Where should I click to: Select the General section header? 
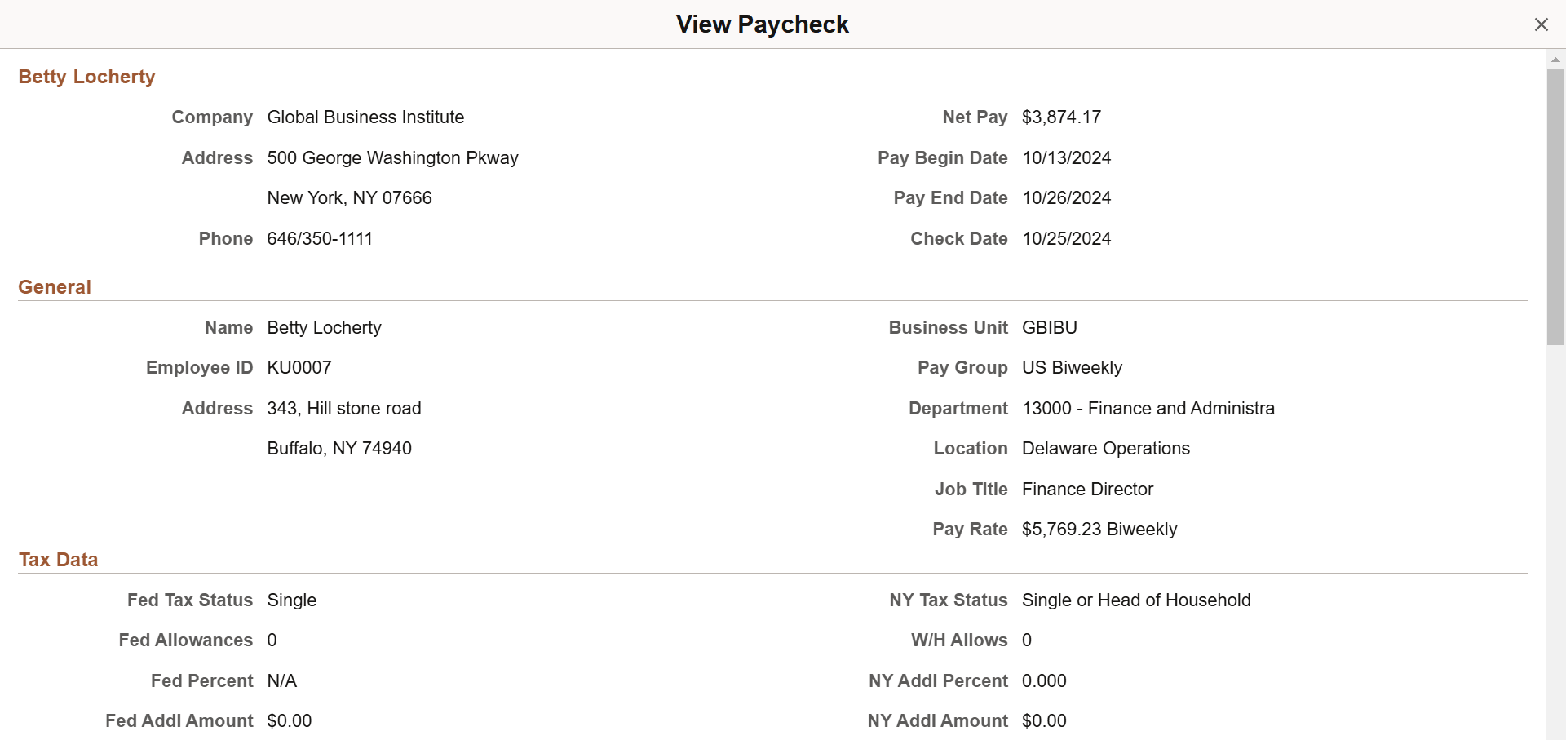(x=54, y=286)
